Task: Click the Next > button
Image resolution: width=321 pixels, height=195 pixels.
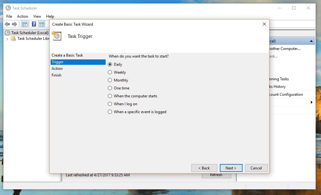Action: click(x=231, y=168)
